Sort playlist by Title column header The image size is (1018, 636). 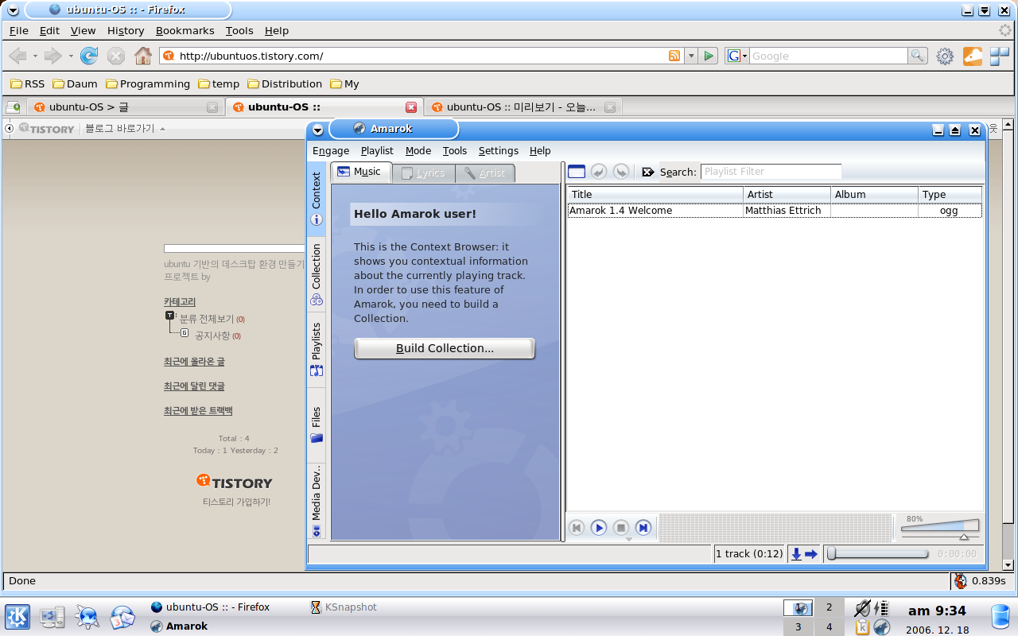[x=655, y=194]
